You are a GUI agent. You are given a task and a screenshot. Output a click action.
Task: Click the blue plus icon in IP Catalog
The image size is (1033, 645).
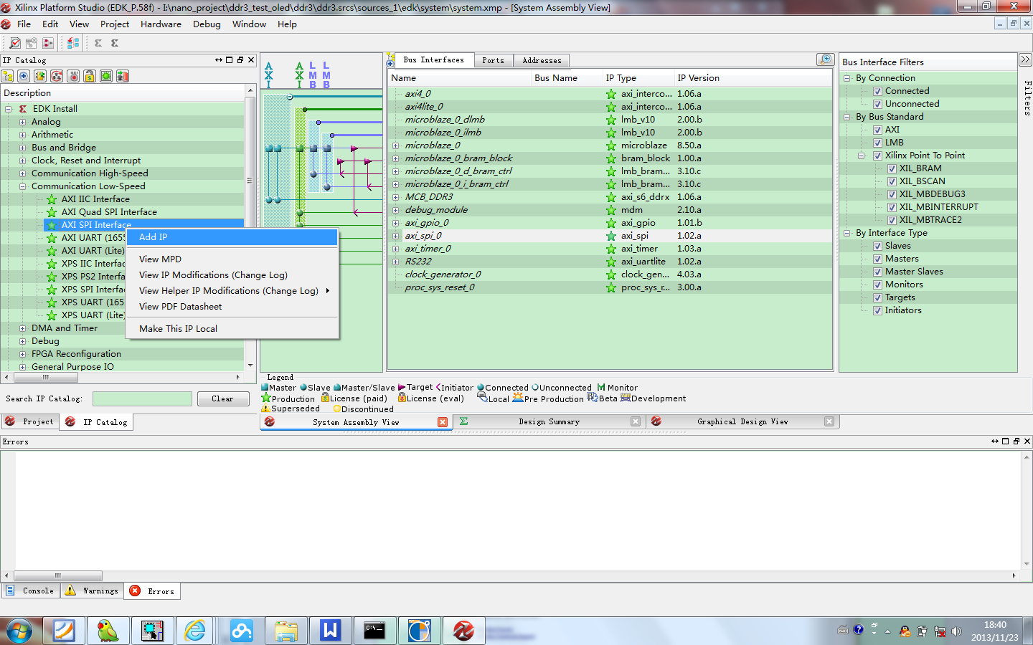tap(24, 76)
